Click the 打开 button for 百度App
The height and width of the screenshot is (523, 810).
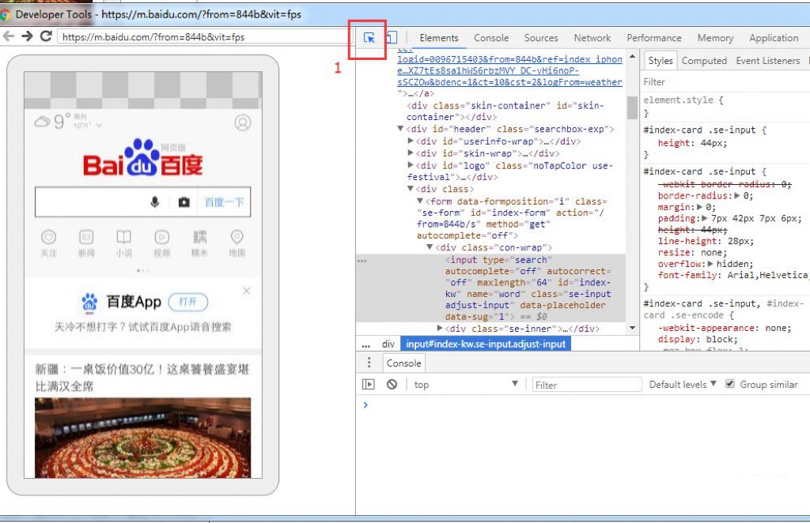tap(188, 302)
